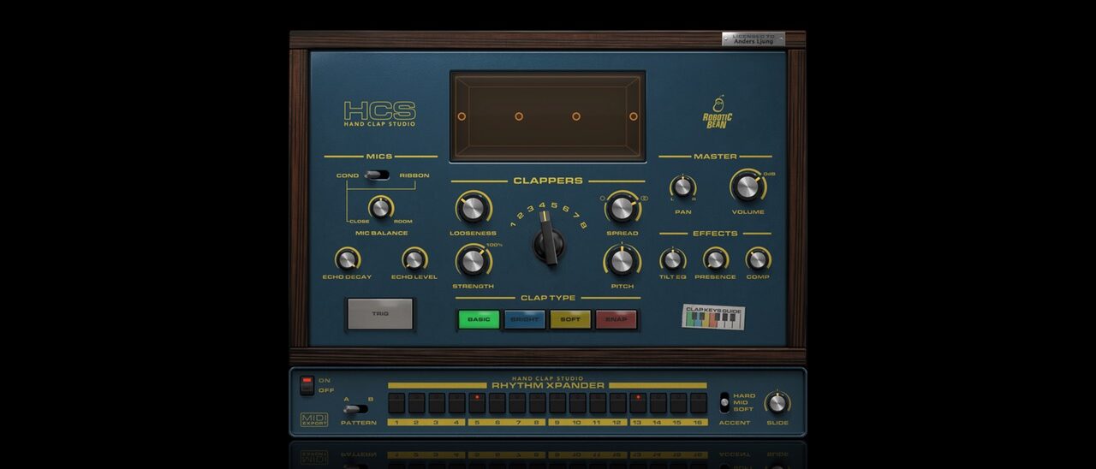Click the Spread knob

622,207
